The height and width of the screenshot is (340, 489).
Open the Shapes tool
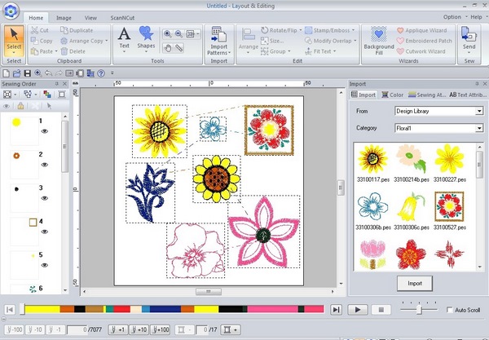point(146,40)
